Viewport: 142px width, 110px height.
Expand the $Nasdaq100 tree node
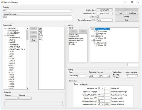[8, 31]
